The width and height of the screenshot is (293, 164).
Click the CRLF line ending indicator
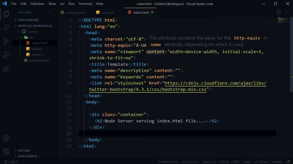[236, 162]
